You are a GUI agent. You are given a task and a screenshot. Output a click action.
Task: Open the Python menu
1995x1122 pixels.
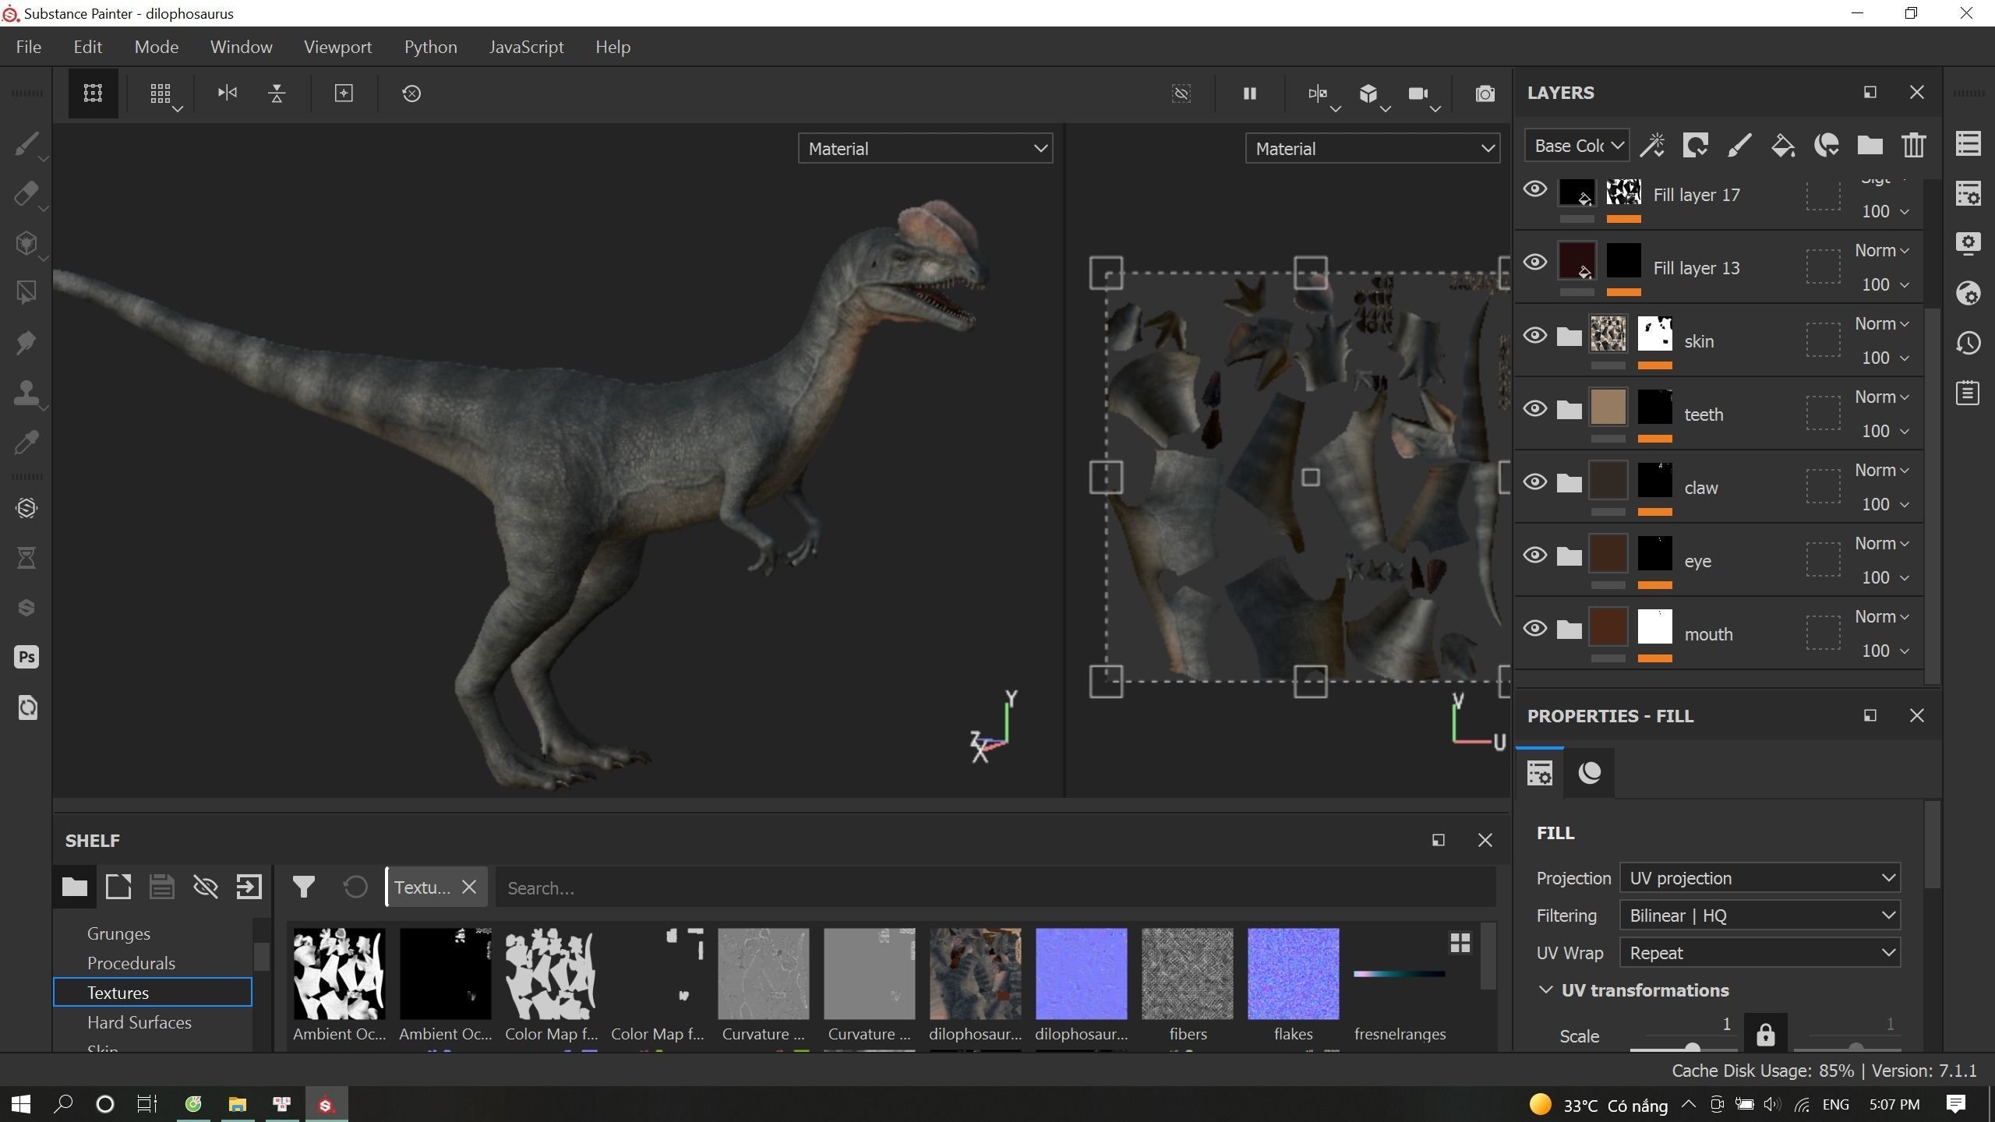pyautogui.click(x=430, y=47)
